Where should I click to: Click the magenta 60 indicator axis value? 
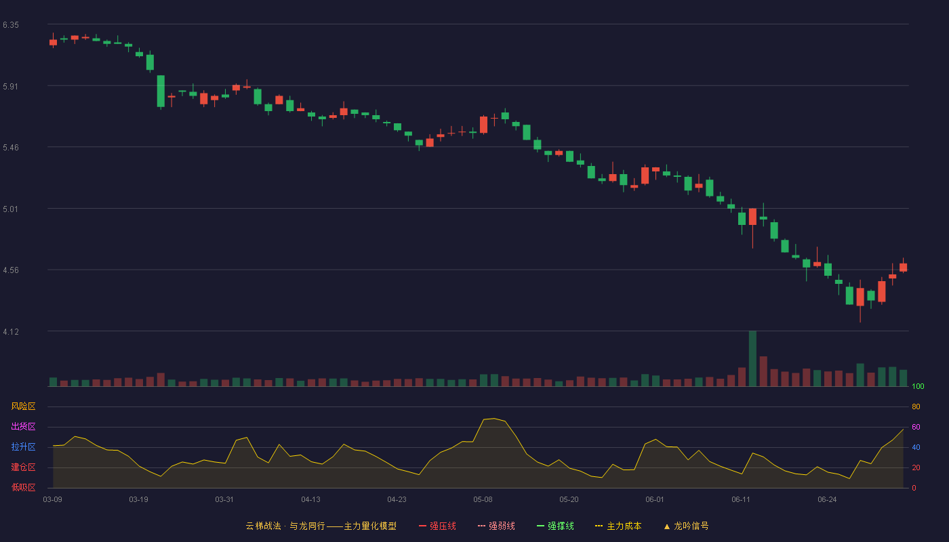916,428
